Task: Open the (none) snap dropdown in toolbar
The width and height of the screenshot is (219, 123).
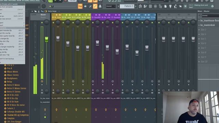Action: click(111, 6)
